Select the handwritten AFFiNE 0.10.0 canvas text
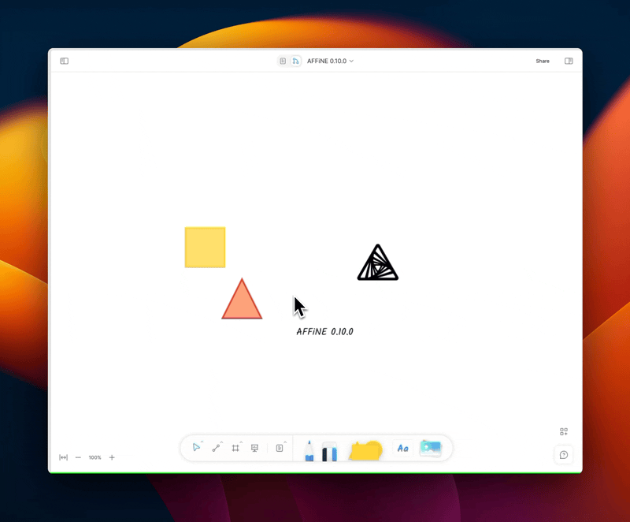The width and height of the screenshot is (630, 522). 324,332
